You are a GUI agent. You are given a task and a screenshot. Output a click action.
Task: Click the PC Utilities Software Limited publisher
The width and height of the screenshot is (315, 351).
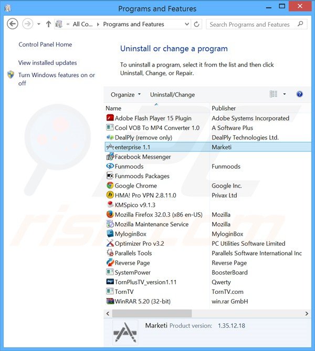248,243
